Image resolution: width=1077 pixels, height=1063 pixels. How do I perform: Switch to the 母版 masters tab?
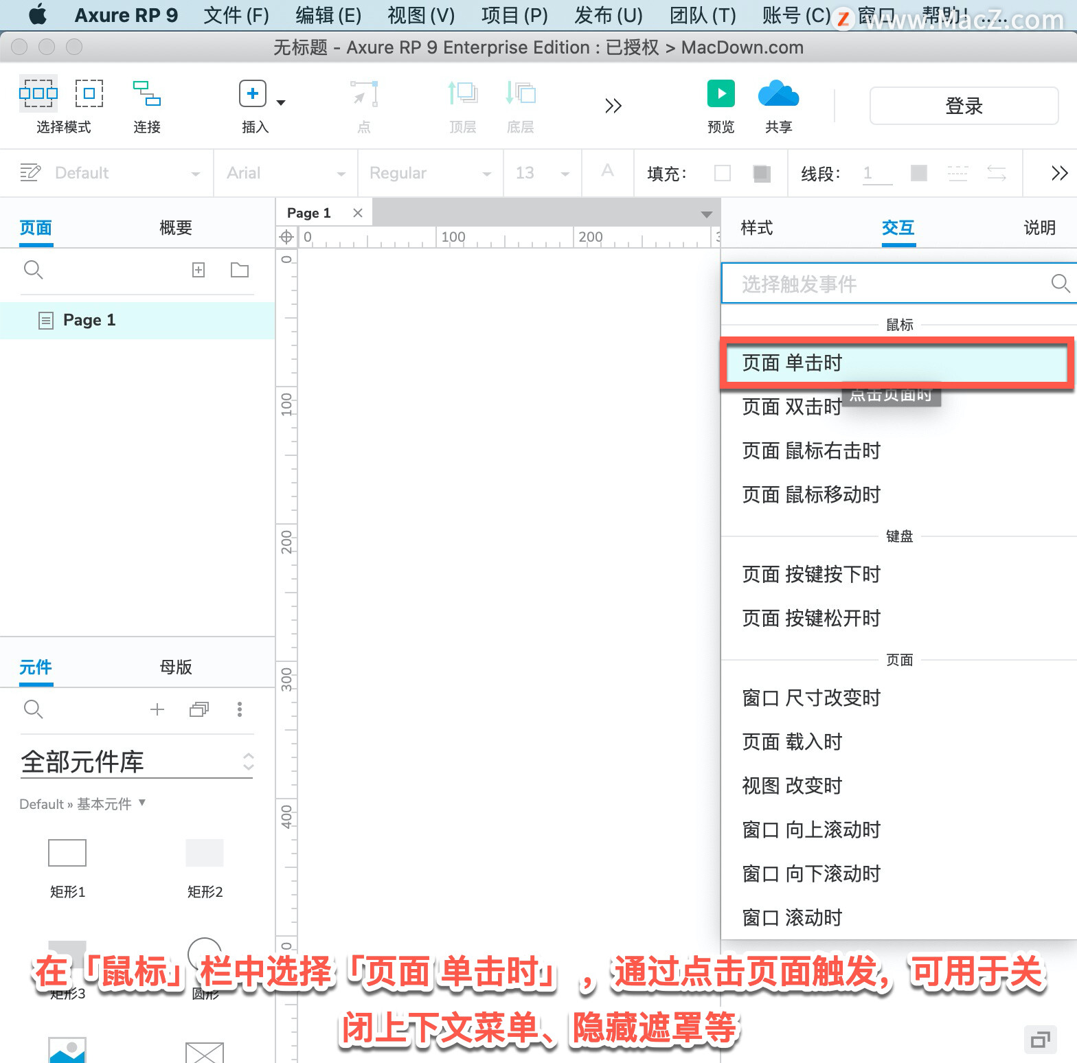click(x=176, y=667)
